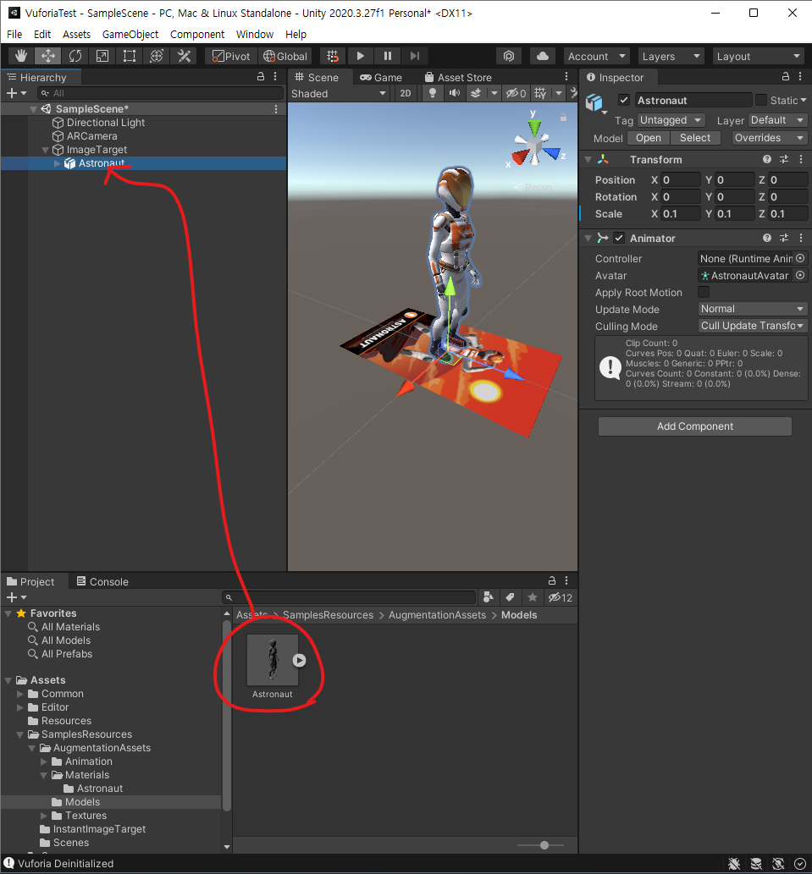Screen dimensions: 812x874
Task: Toggle Astronaut active checkbox
Action: click(x=624, y=101)
